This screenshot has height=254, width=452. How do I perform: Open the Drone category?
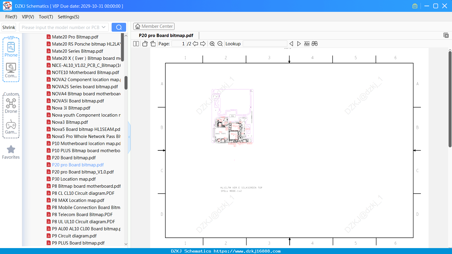coord(11,106)
